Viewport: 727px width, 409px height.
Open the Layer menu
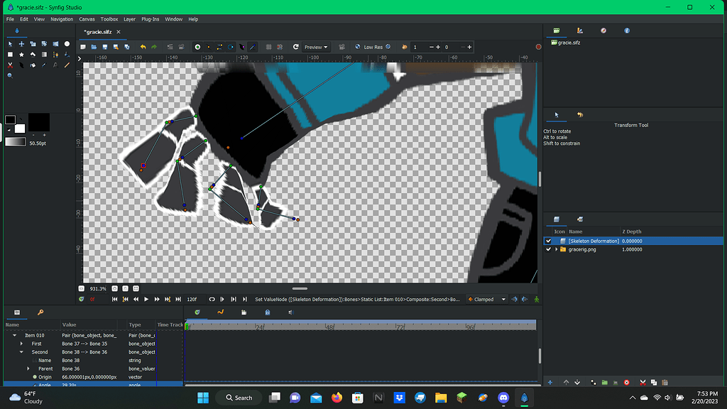[x=129, y=19]
